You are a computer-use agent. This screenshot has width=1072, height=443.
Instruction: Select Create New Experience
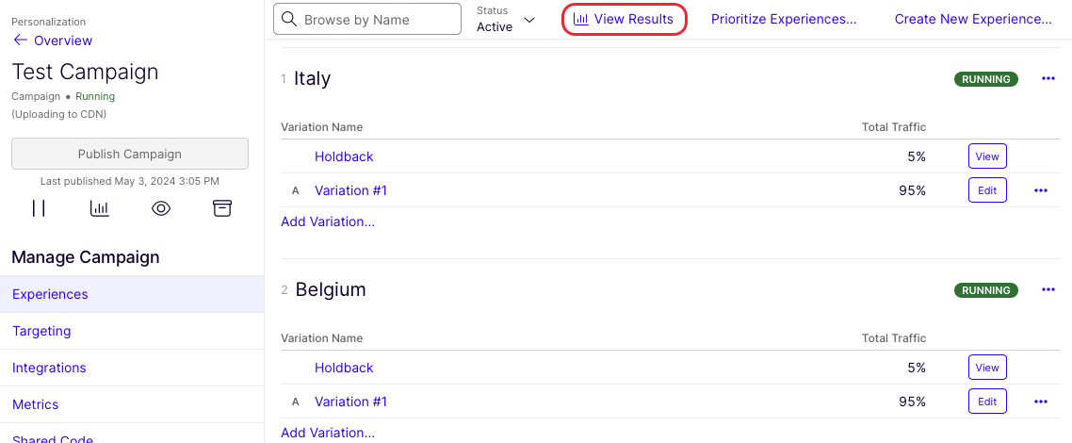(x=973, y=19)
